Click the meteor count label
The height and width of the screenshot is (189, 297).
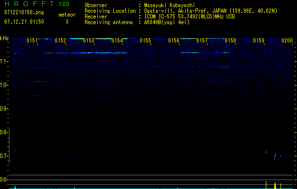point(67,15)
